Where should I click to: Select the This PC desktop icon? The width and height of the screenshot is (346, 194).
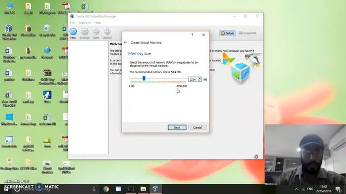click(9, 9)
